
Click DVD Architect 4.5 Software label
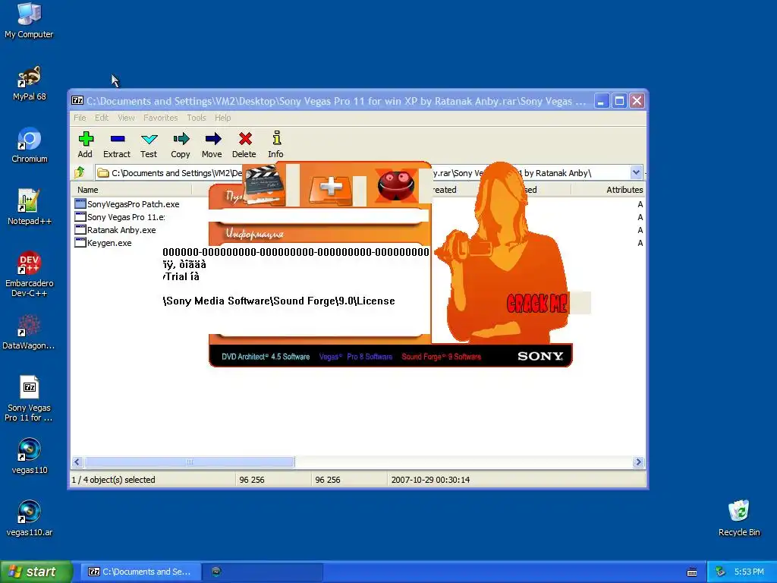tap(266, 357)
